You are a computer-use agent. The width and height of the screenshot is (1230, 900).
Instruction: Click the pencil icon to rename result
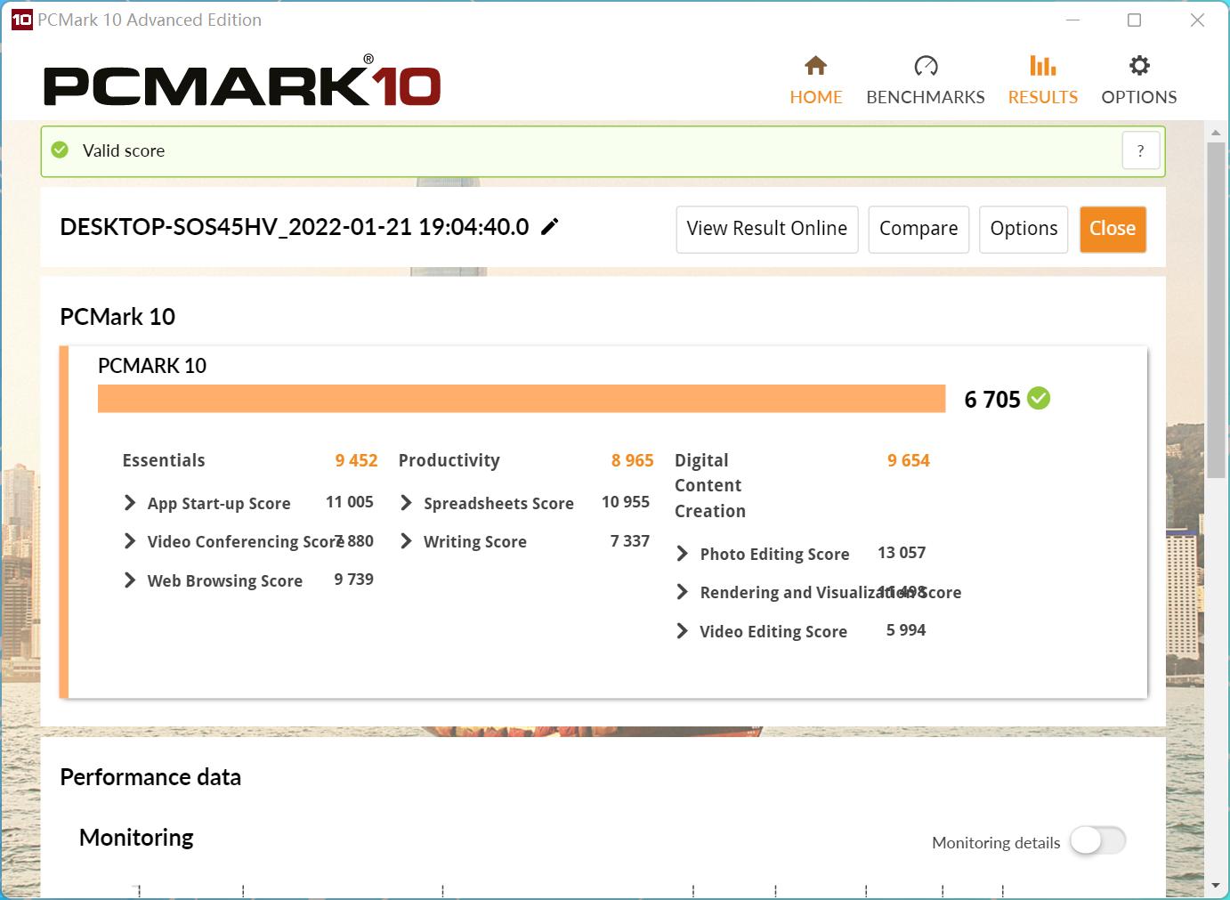coord(550,227)
